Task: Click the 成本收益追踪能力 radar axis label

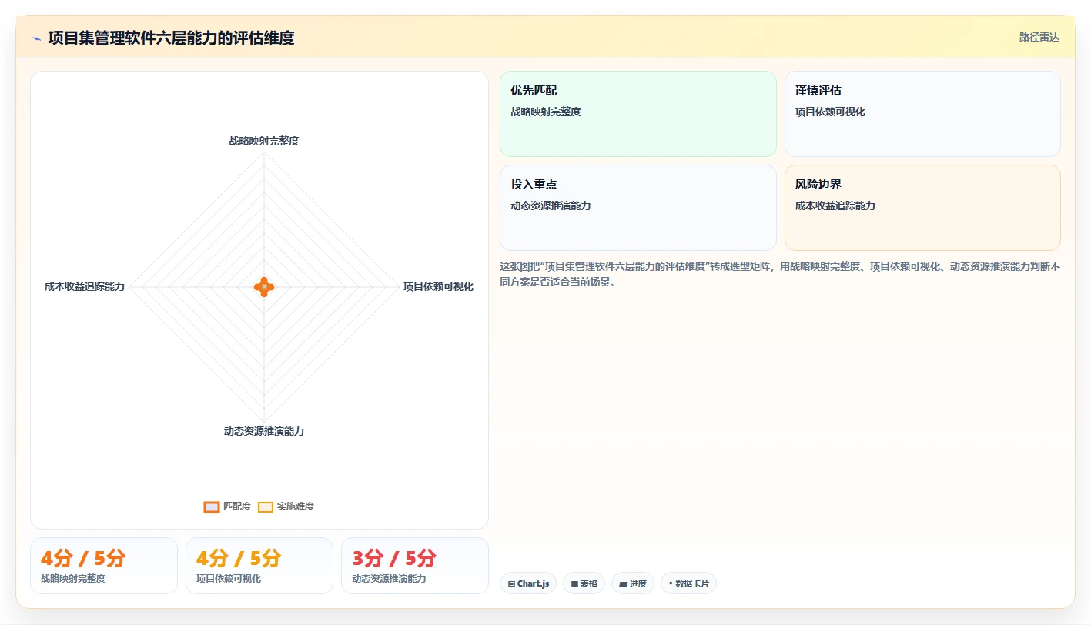Action: click(85, 286)
